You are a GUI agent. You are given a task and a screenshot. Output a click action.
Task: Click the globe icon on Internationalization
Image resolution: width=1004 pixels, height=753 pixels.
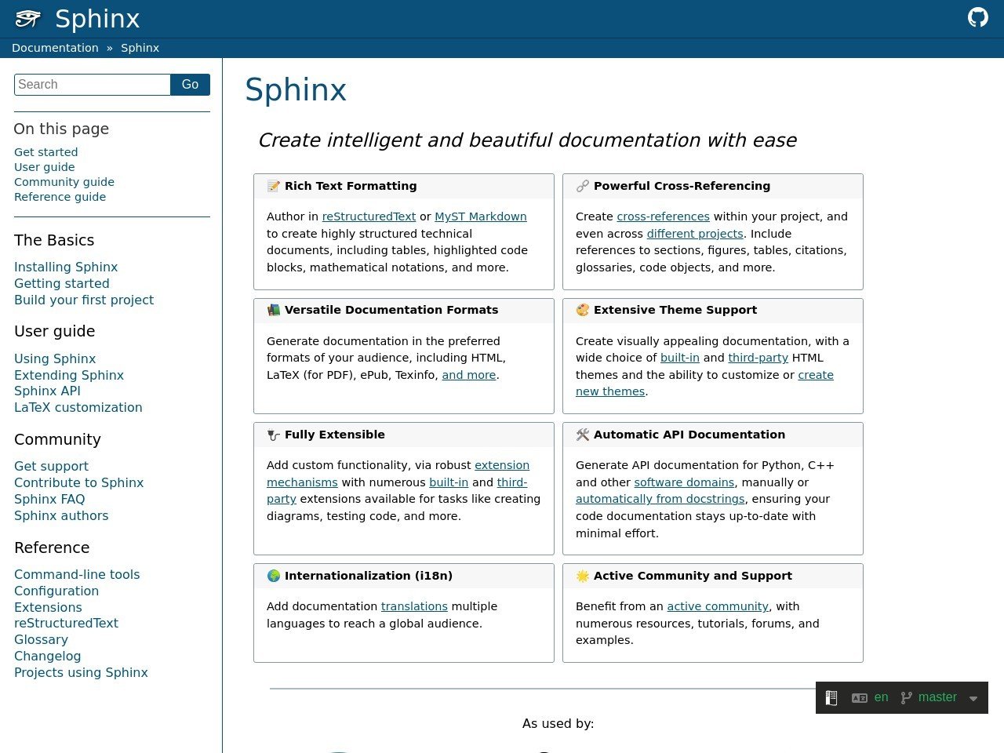pos(274,576)
